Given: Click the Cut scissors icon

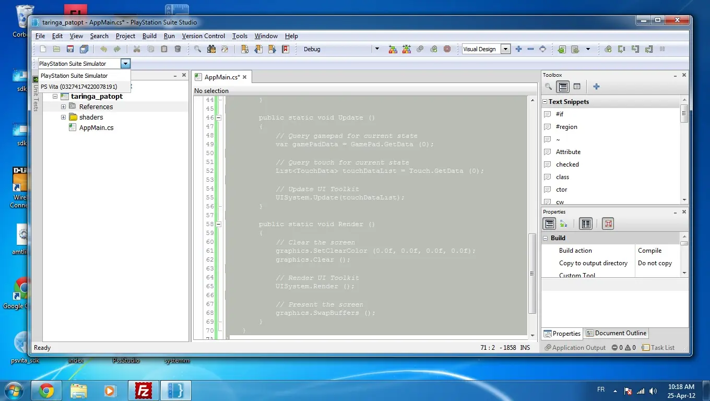Looking at the screenshot, I should click(137, 49).
